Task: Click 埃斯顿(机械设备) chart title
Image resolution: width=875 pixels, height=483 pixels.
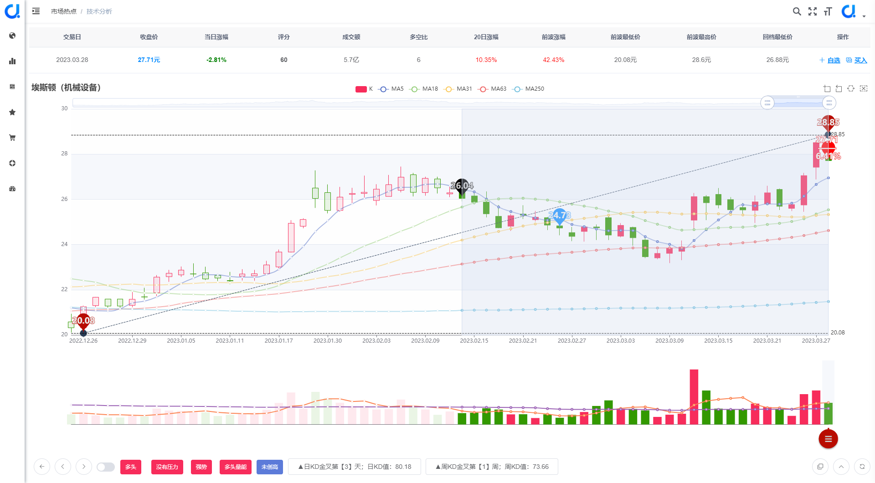Action: 66,87
